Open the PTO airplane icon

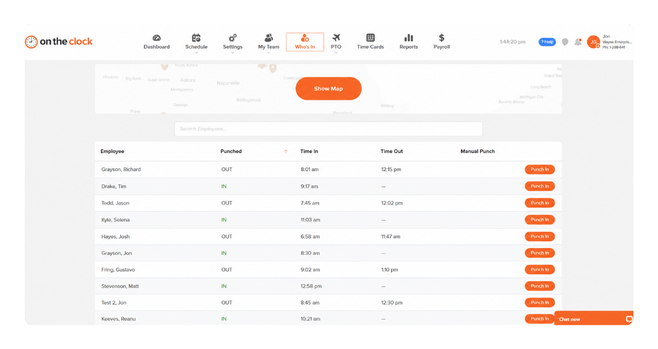pos(336,38)
